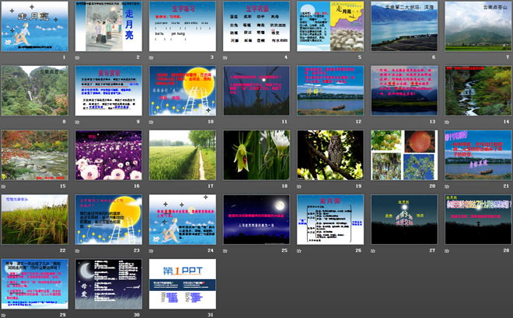Click the animation star icon under slide 1
The width and height of the screenshot is (513, 318).
4,57
